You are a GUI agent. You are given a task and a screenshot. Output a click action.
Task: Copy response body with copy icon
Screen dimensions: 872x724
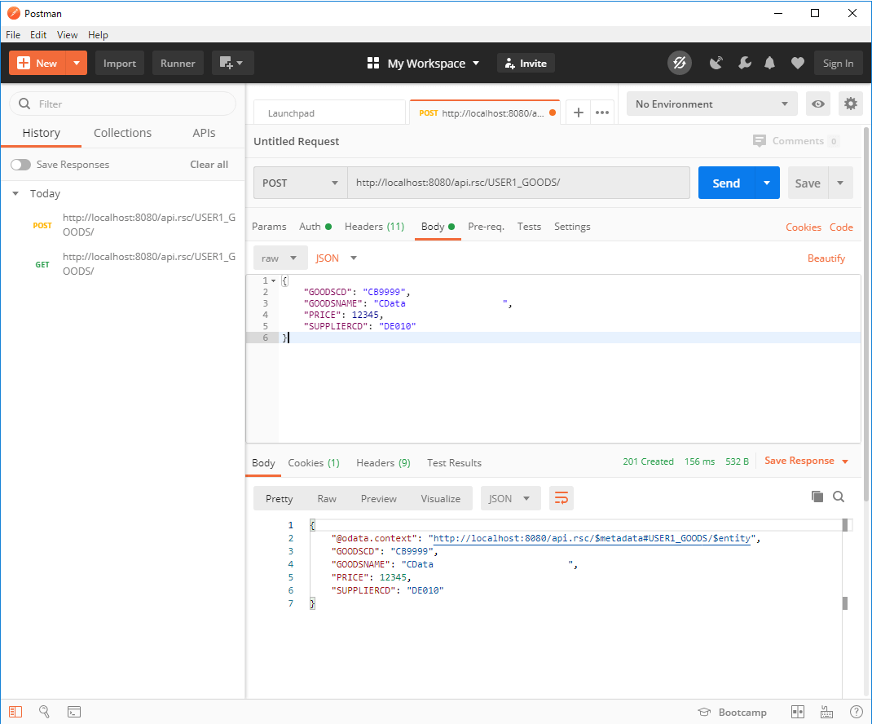[x=817, y=497]
